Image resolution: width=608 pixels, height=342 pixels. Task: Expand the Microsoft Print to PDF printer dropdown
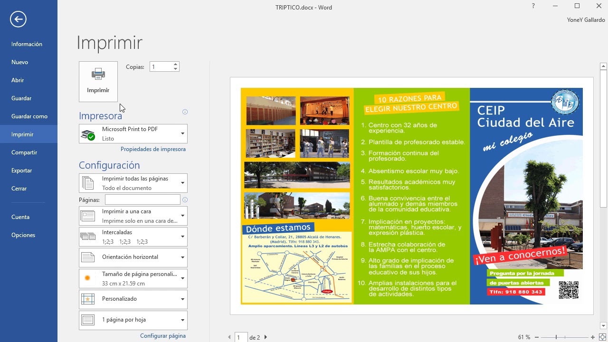133,134
